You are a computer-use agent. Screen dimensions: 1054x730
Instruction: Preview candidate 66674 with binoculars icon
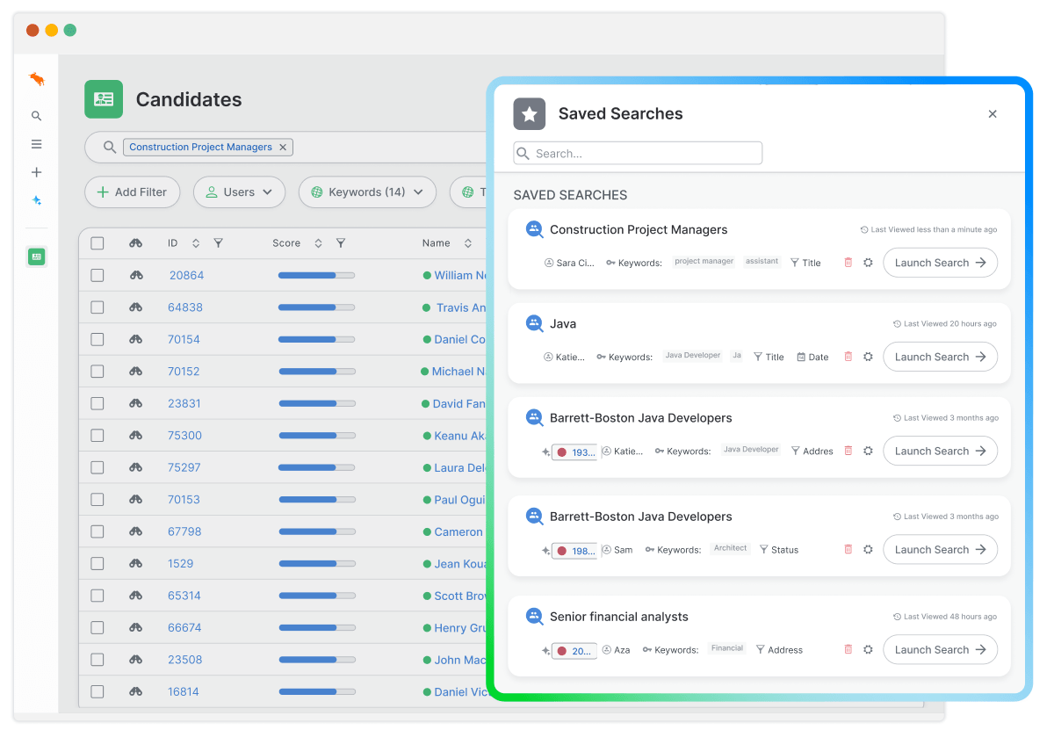click(135, 628)
